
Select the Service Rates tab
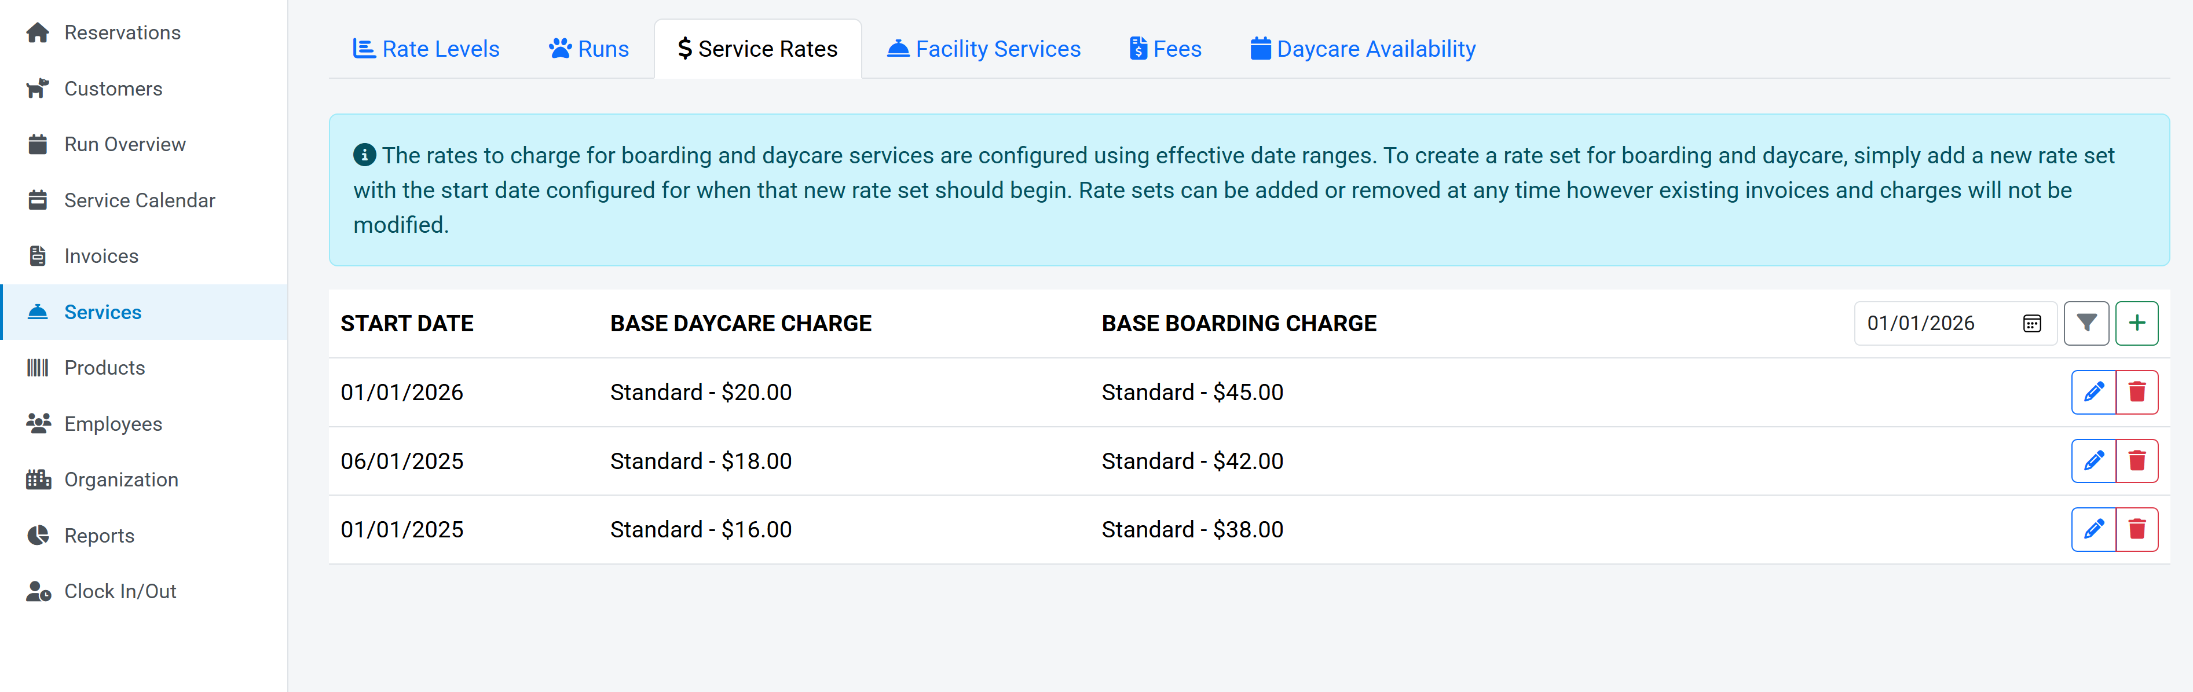coord(757,49)
